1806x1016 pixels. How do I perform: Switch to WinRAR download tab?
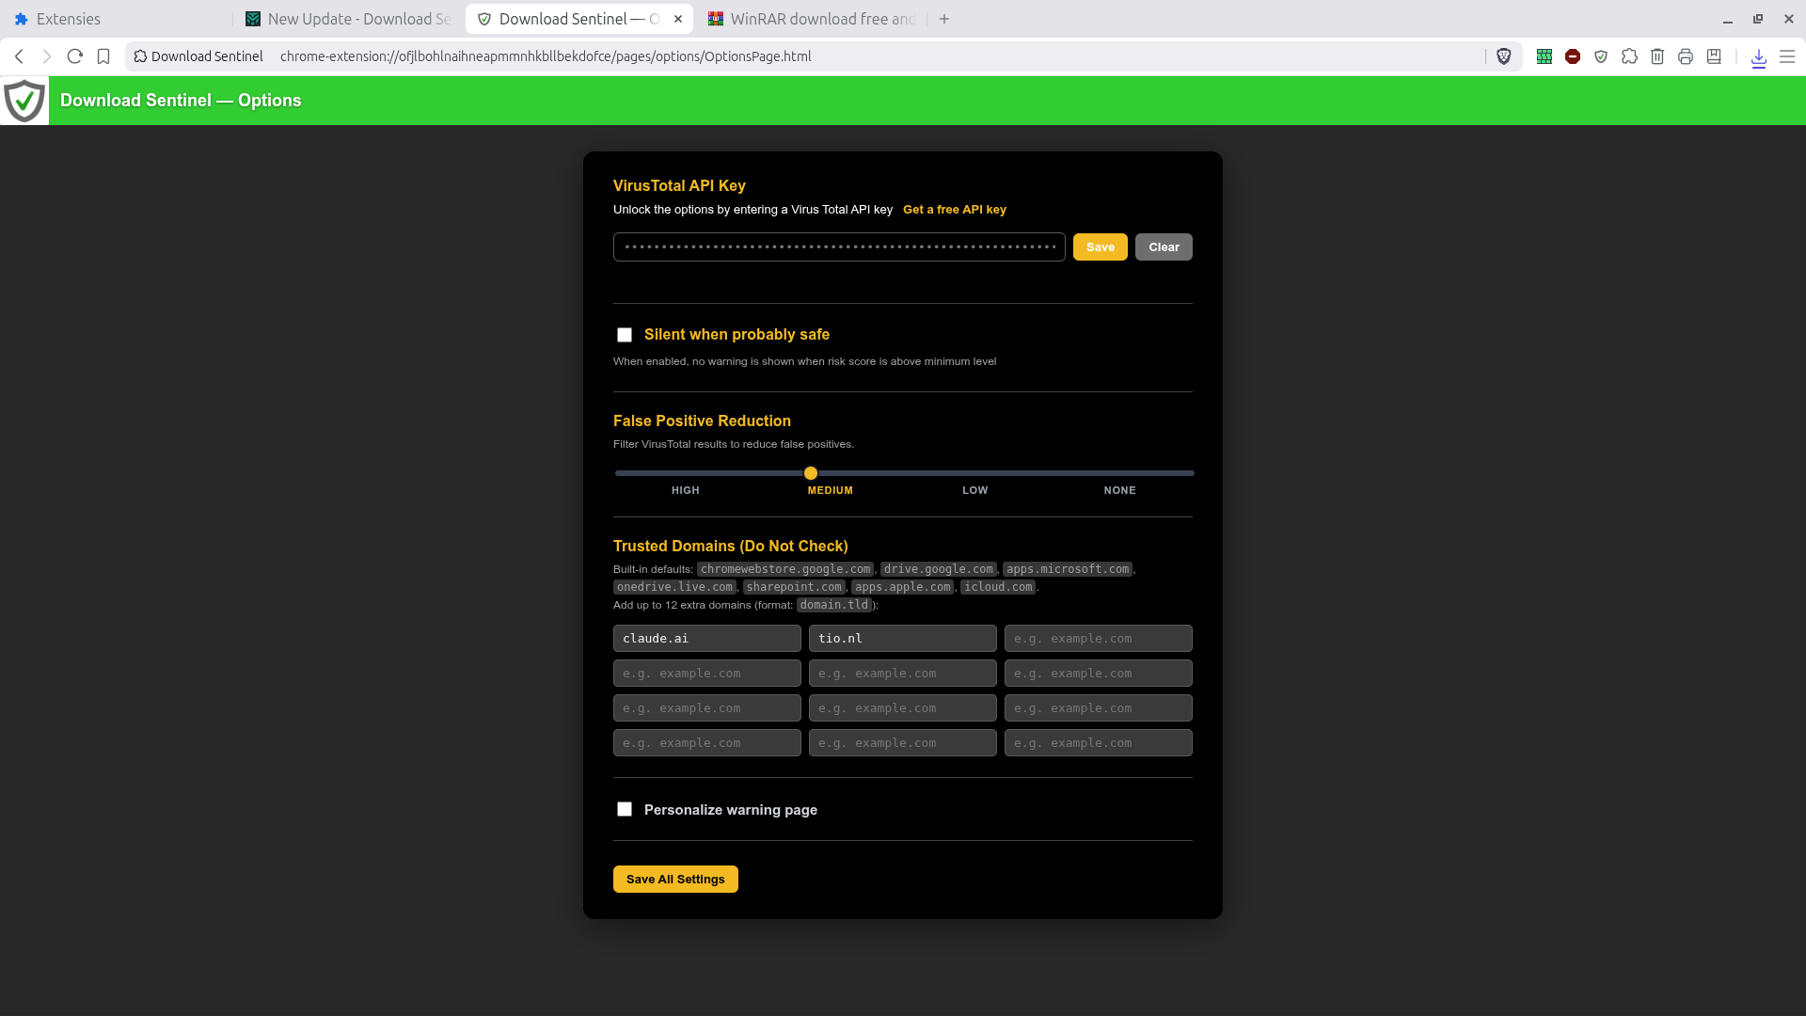tap(812, 19)
